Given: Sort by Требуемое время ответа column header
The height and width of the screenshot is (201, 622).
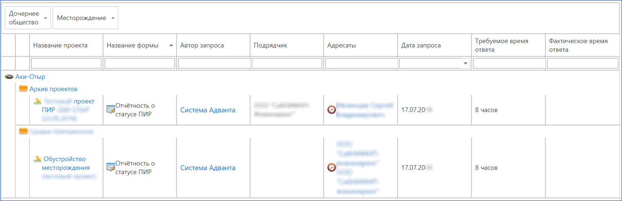Looking at the screenshot, I should (x=508, y=46).
